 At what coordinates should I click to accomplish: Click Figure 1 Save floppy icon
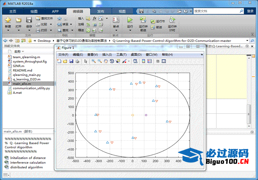click(71, 61)
